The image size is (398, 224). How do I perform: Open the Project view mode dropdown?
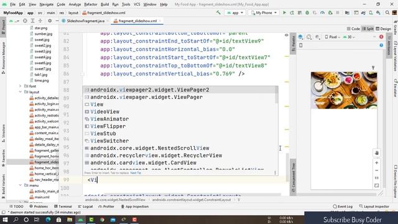point(14,21)
